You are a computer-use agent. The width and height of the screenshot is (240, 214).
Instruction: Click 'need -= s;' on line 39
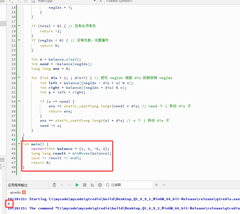[x=50, y=126]
